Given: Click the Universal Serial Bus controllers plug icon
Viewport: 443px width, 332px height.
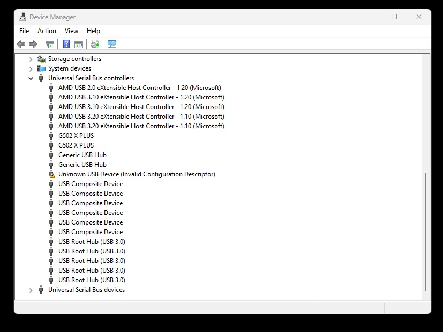Looking at the screenshot, I should 41,78.
